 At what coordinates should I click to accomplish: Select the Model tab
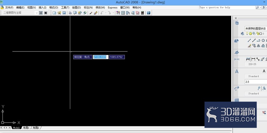17,128
